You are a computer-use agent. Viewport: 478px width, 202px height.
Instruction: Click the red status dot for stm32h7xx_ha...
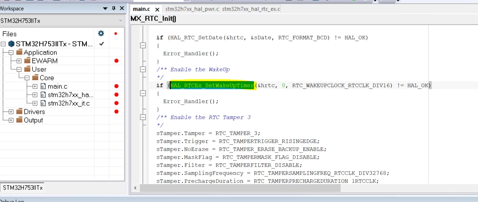pyautogui.click(x=116, y=95)
